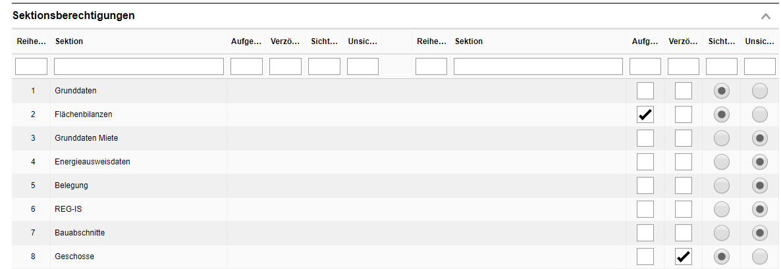Image resolution: width=781 pixels, height=269 pixels.
Task: Select the Unsic radio button for row 8
Action: tap(760, 257)
